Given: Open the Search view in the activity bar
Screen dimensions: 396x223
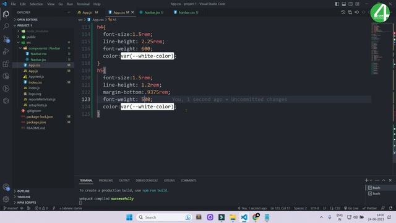Looking at the screenshot, I should [6, 26].
